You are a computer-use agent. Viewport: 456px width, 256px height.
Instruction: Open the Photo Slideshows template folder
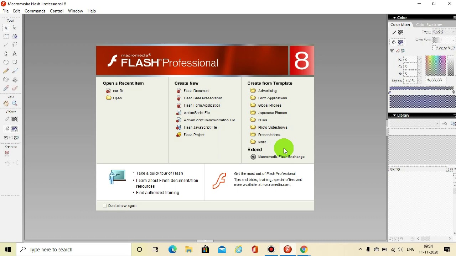pos(273,127)
